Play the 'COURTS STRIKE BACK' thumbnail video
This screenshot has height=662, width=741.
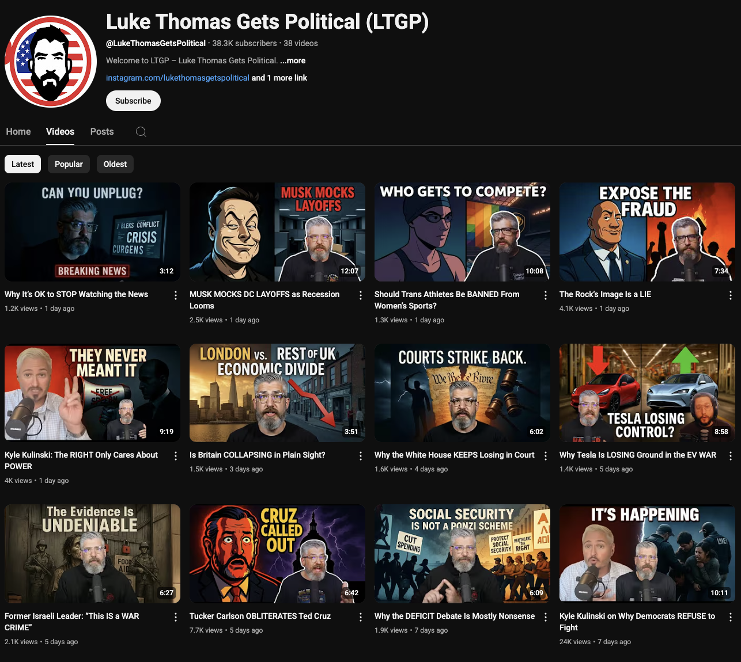pyautogui.click(x=462, y=393)
